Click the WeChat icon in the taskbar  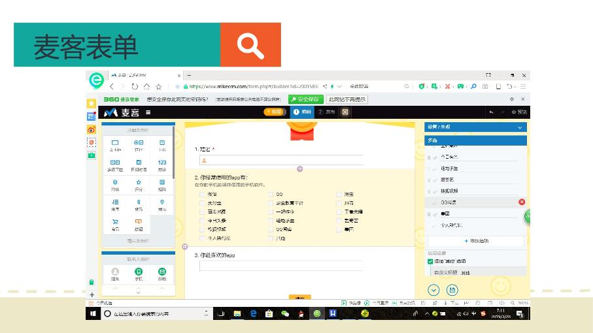point(285,314)
